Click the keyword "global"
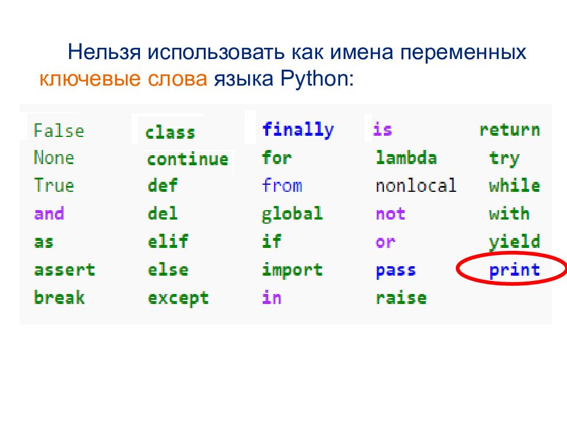Image resolution: width=567 pixels, height=425 pixels. coord(292,214)
